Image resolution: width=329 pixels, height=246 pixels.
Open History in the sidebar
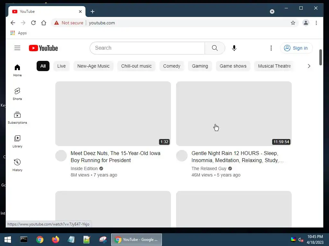tap(17, 165)
